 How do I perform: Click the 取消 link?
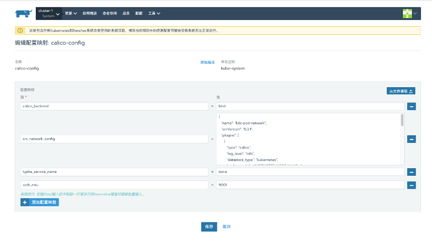(226, 227)
